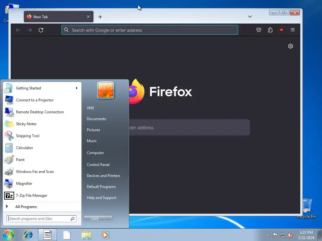Image resolution: width=322 pixels, height=241 pixels.
Task: Focus the Firefox address bar
Action: pyautogui.click(x=150, y=30)
